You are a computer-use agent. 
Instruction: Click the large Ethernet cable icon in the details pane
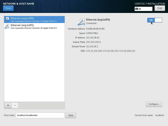81,22
